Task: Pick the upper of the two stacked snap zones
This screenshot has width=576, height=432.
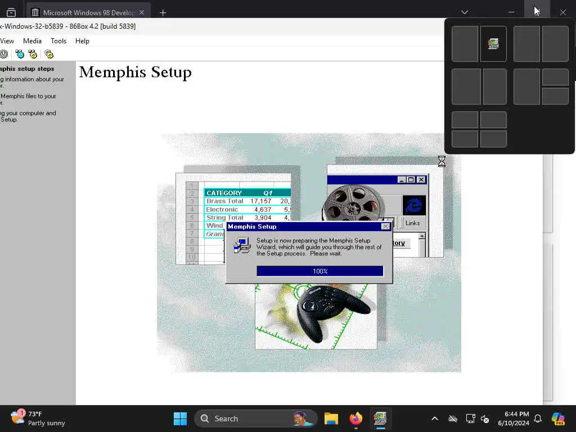Action: 555,77
